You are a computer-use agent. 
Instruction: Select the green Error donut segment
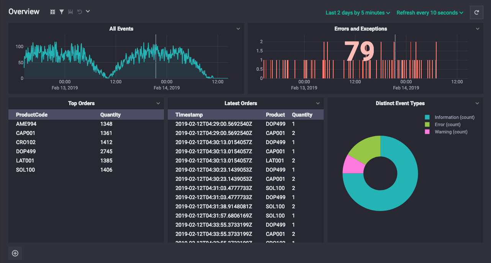[367, 149]
